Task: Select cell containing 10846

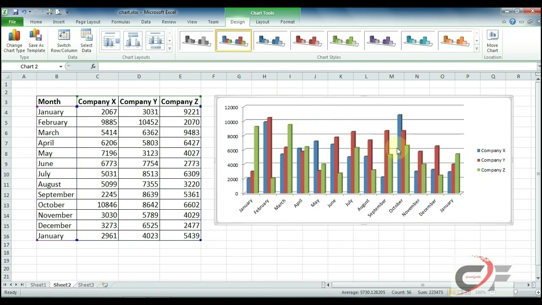Action: pyautogui.click(x=97, y=205)
